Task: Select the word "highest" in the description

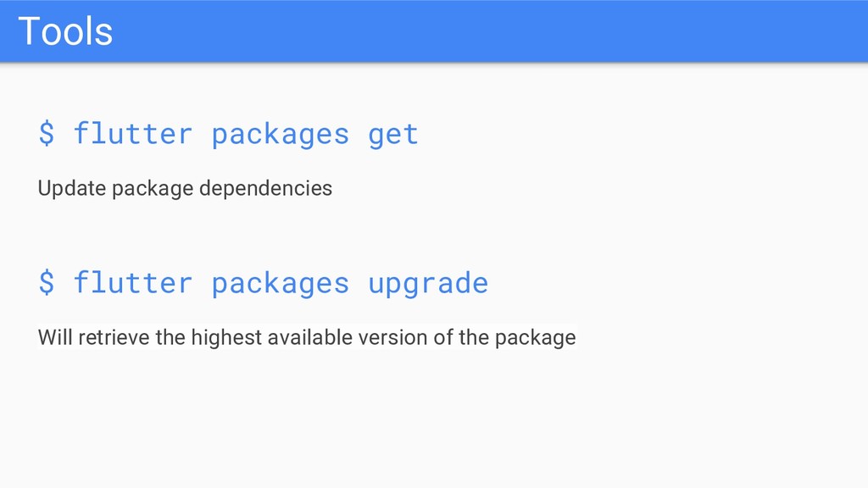Action: tap(226, 337)
